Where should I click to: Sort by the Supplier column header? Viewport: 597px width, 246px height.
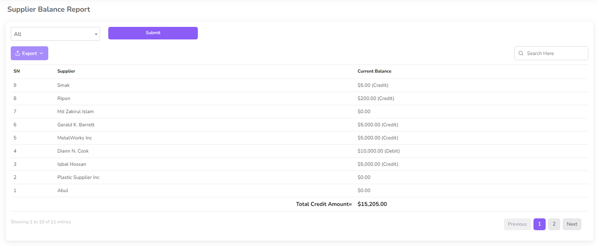click(66, 71)
